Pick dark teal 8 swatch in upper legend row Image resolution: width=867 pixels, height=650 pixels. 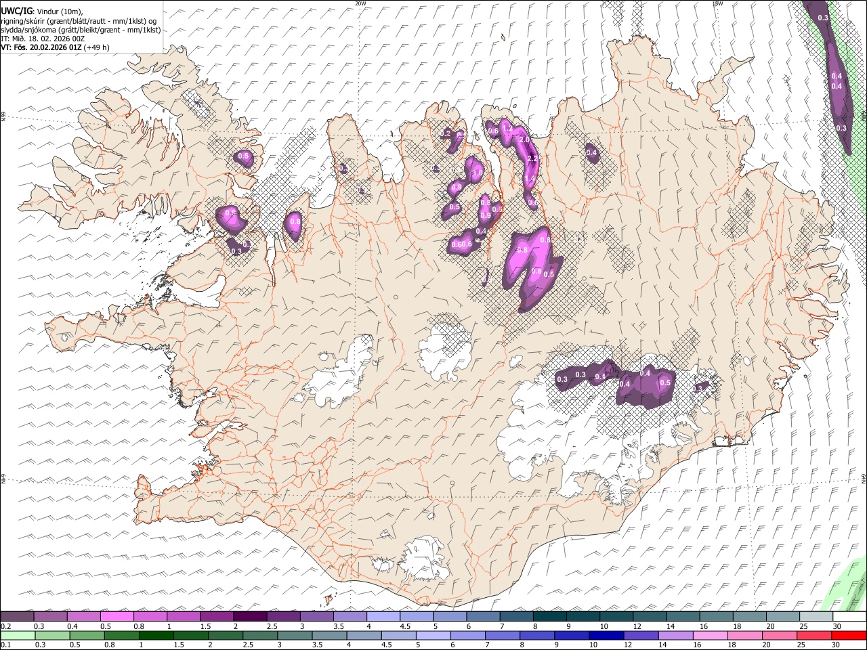click(549, 617)
